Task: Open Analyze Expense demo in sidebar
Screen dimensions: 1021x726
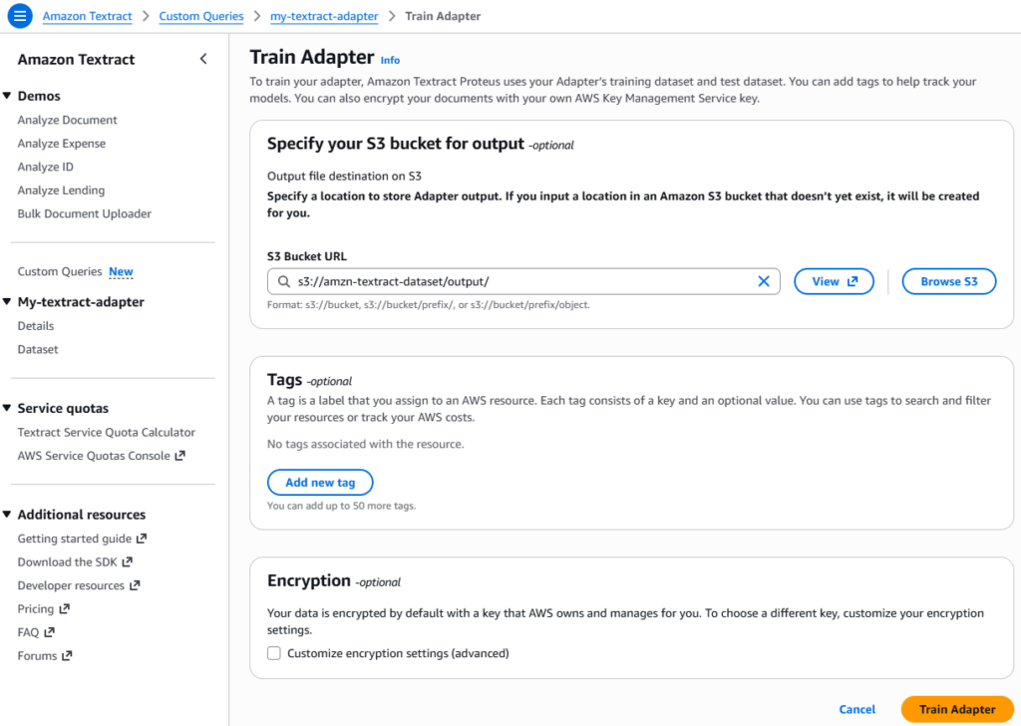Action: coord(62,144)
